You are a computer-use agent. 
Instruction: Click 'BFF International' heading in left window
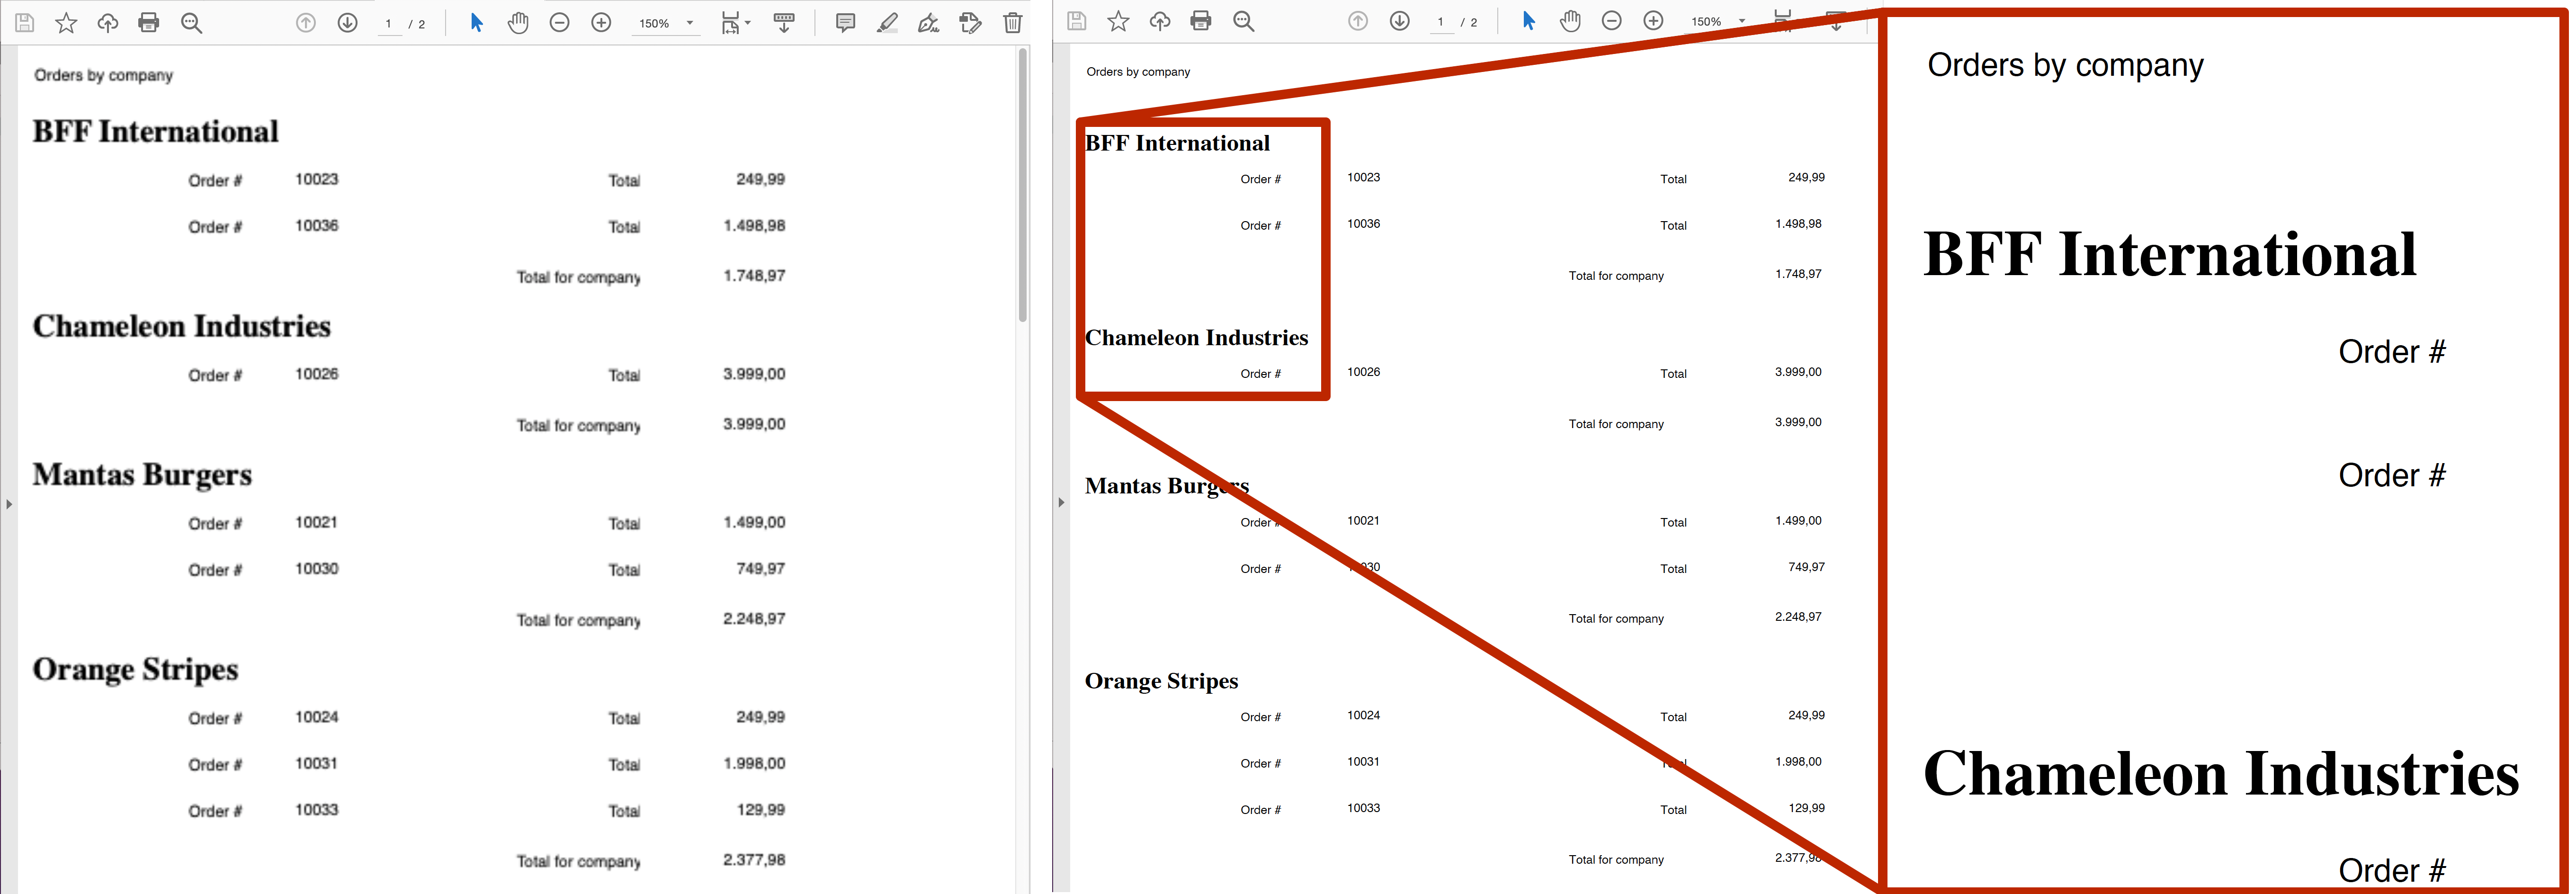pos(155,131)
